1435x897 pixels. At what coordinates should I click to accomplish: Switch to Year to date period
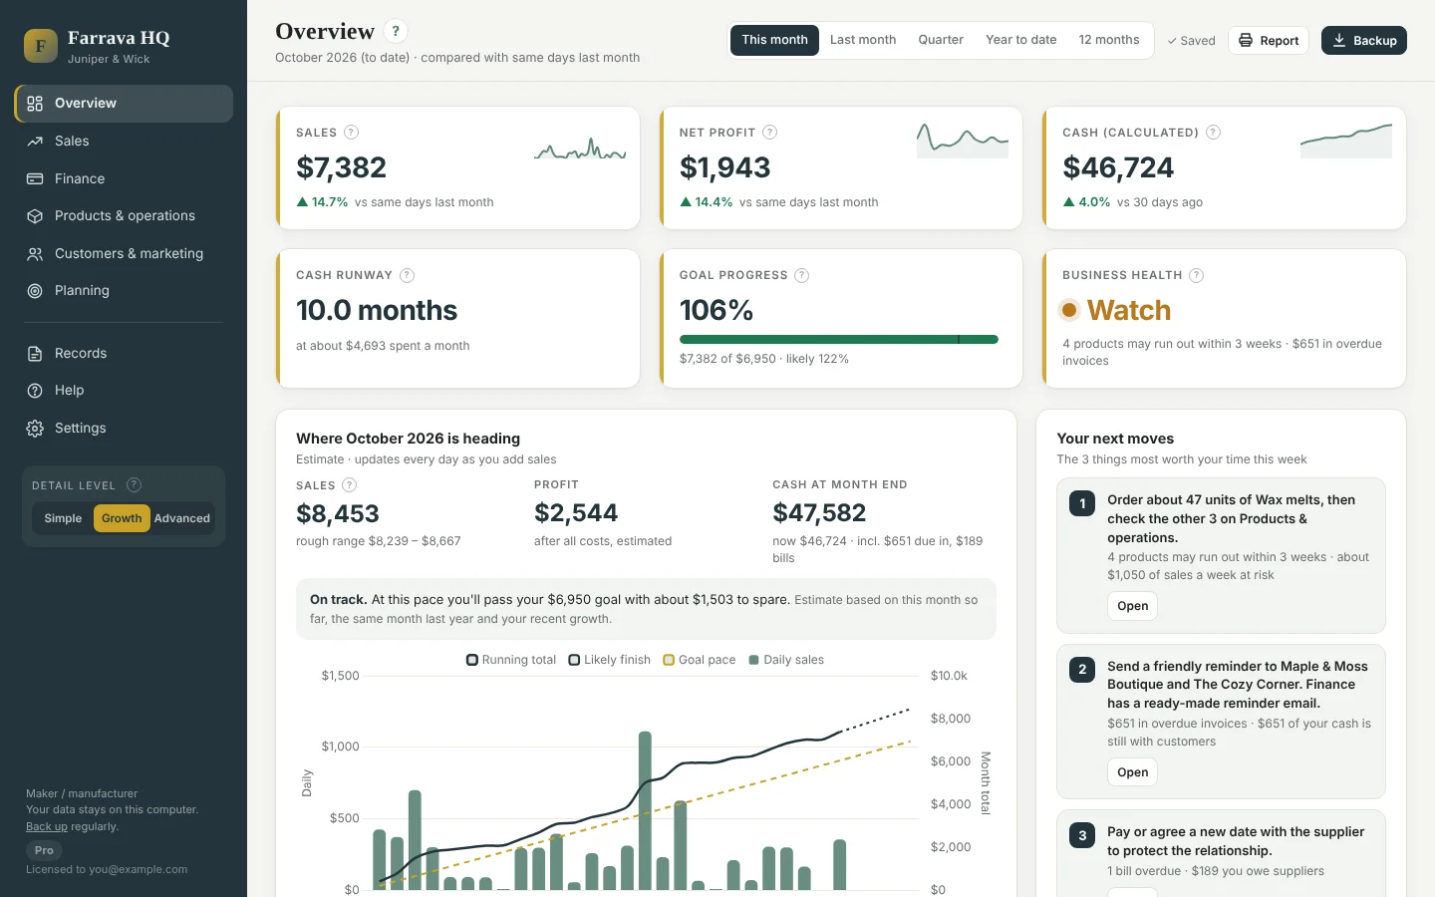click(x=1020, y=40)
